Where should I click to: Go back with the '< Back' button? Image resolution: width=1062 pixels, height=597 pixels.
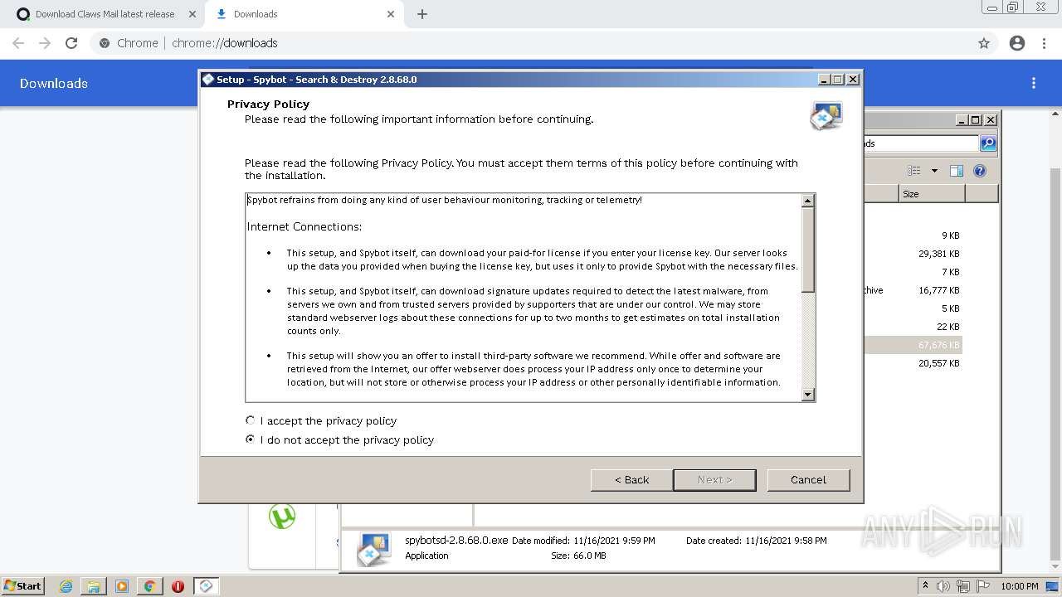(631, 480)
